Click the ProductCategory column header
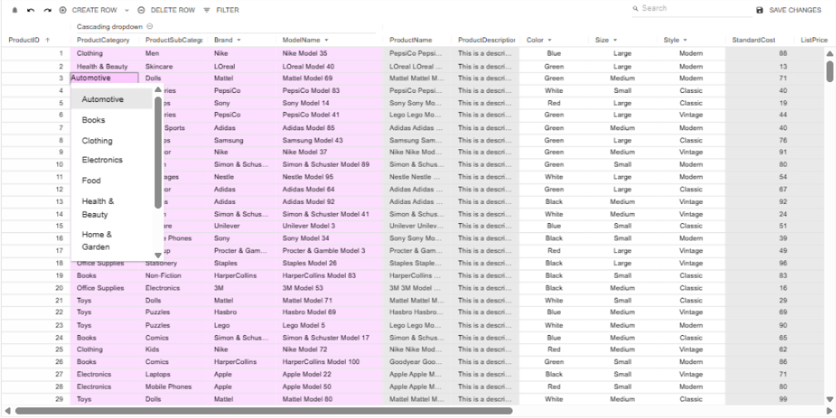 (104, 40)
